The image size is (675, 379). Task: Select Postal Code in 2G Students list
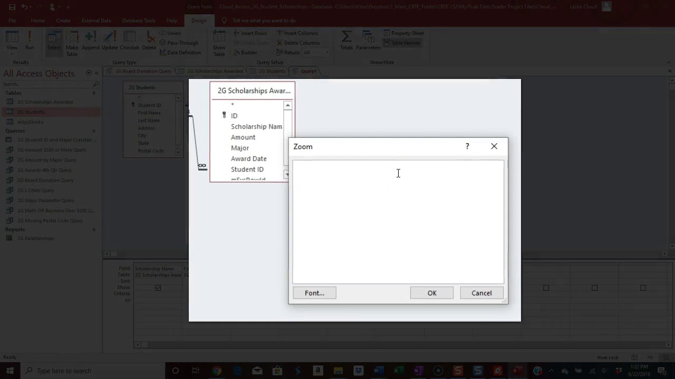point(151,151)
